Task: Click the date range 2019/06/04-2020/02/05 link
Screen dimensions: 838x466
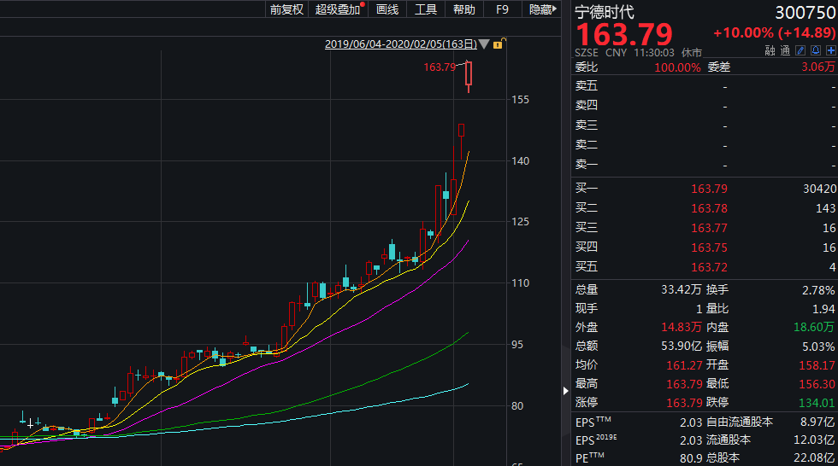Action: click(401, 44)
